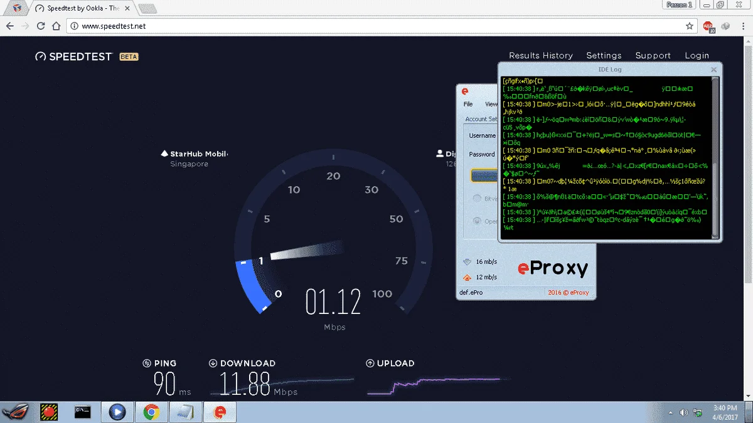The height and width of the screenshot is (423, 753).
Task: Click the 11.88 Mbps download value
Action: point(245,384)
